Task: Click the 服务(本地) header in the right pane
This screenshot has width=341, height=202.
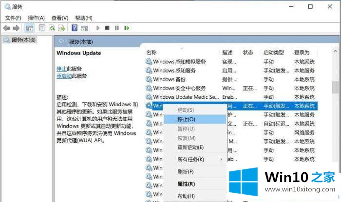Action: click(x=81, y=42)
